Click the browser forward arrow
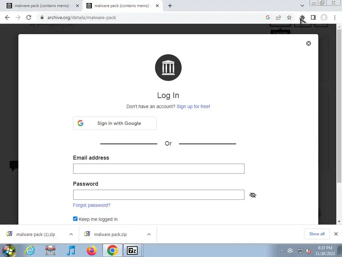Image resolution: width=342 pixels, height=257 pixels. coord(18,17)
